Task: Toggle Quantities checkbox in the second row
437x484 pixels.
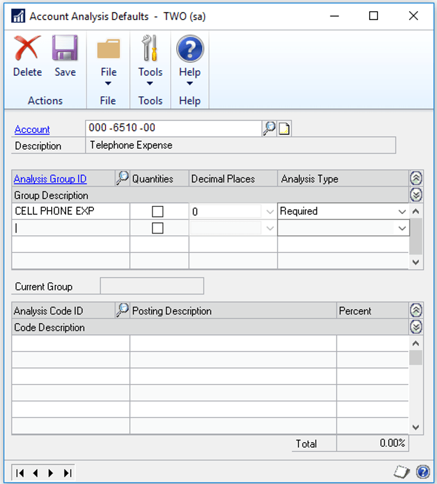Action: (x=158, y=228)
